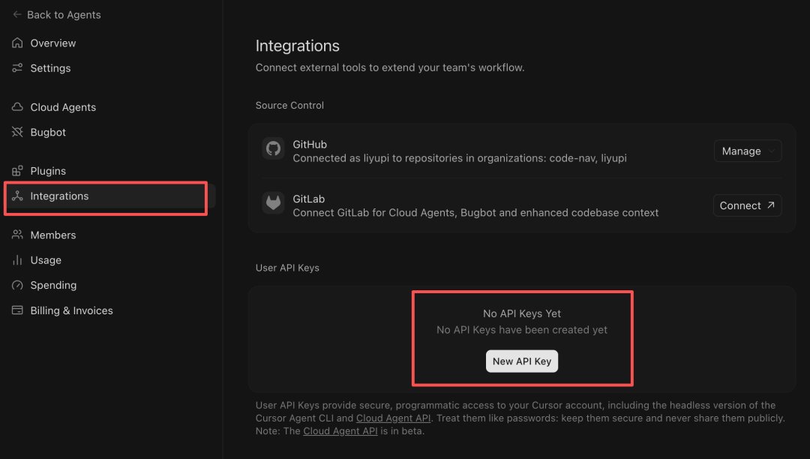Open the Spending page
The image size is (810, 459).
(53, 285)
